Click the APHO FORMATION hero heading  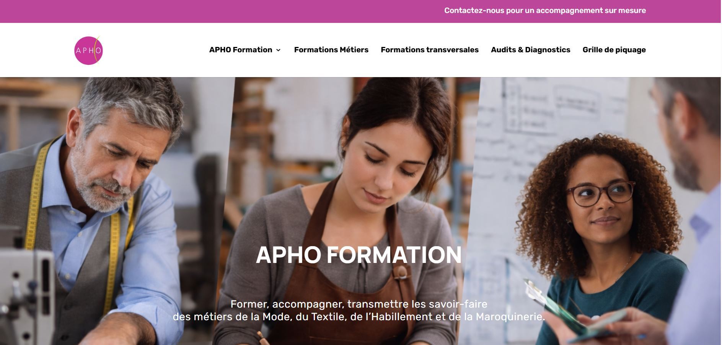pyautogui.click(x=359, y=255)
